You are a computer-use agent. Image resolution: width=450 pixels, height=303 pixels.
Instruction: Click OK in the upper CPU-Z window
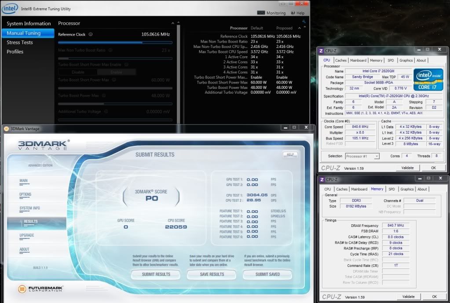pyautogui.click(x=433, y=168)
